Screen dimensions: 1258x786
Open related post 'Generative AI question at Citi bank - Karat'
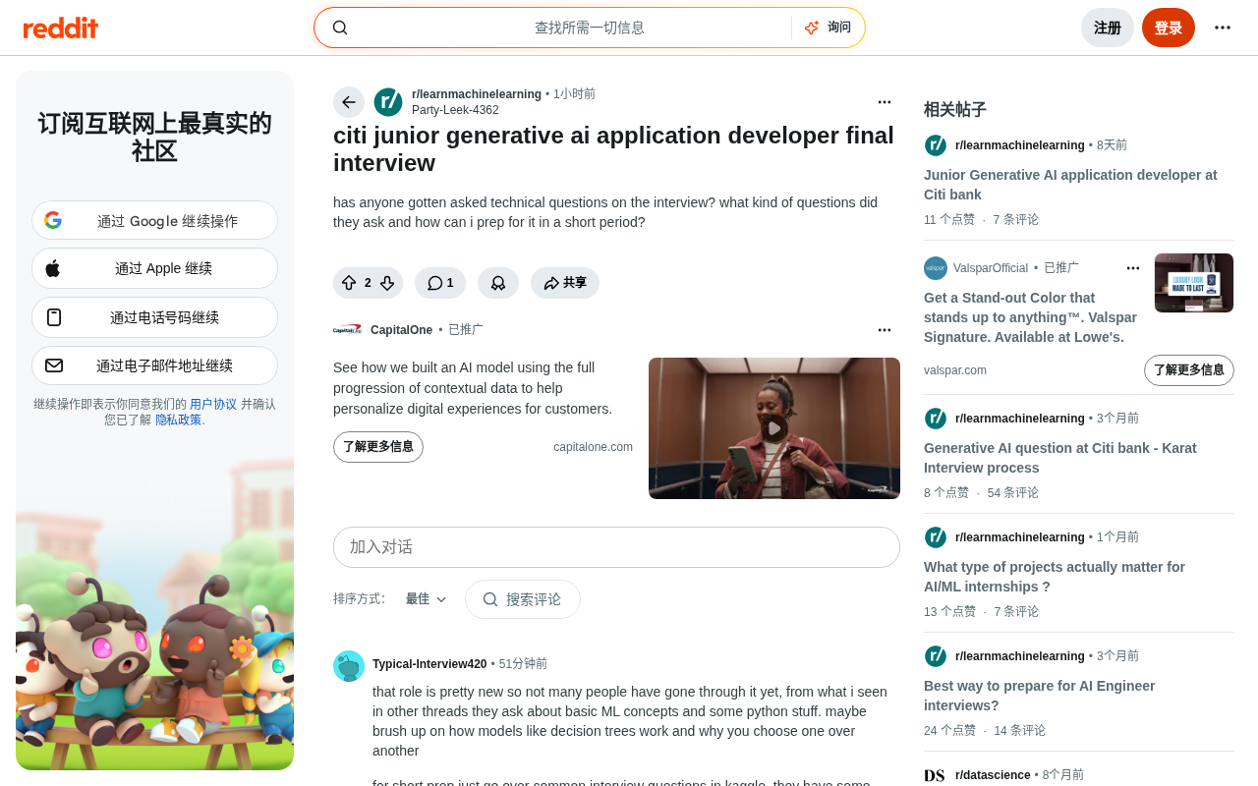1060,458
